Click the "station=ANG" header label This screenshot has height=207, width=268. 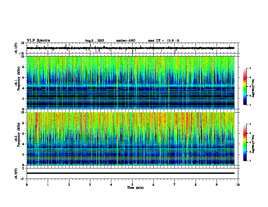point(126,41)
